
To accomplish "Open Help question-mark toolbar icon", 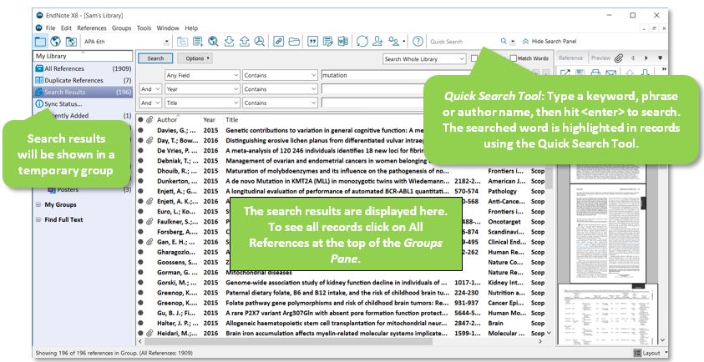I will coord(418,42).
